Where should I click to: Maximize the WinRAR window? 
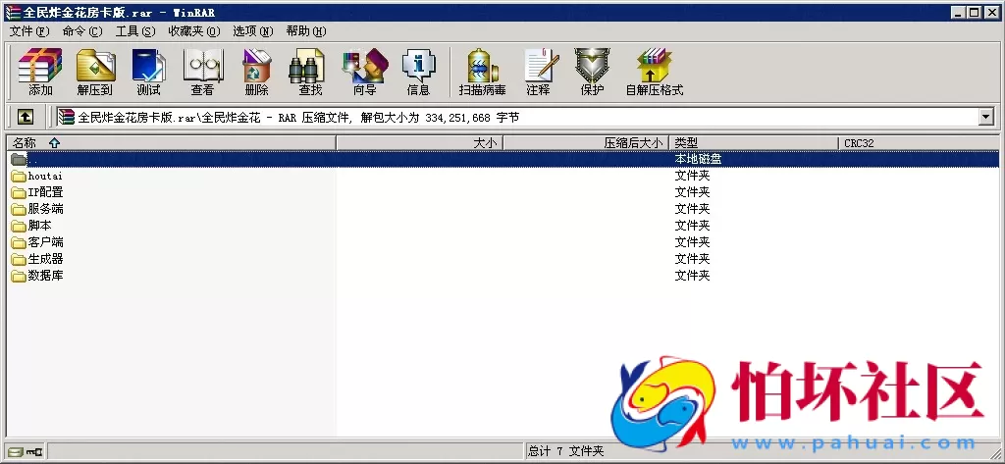(x=974, y=12)
